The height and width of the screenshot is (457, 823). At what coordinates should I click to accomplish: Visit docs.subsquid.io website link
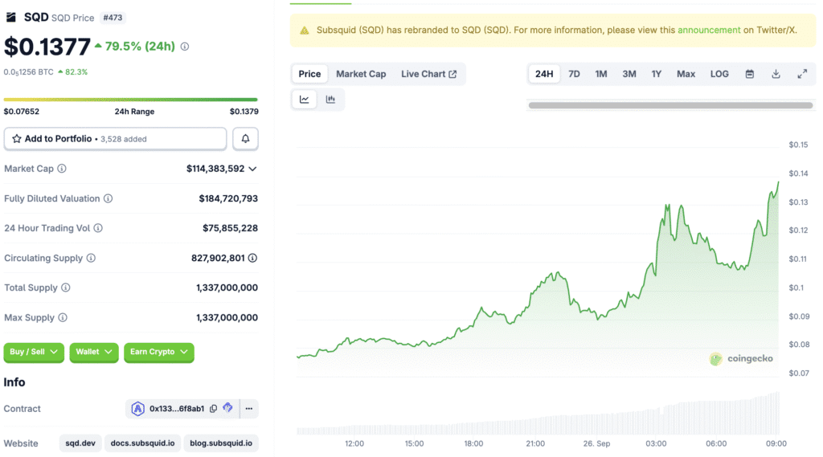142,443
